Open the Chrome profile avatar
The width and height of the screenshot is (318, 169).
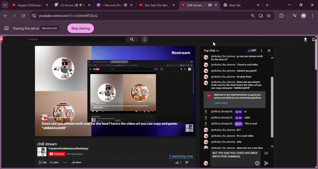click(x=304, y=16)
